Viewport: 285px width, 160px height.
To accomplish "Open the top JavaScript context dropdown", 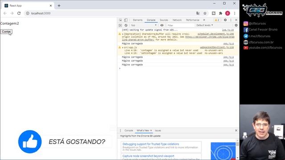I will [x=144, y=25].
